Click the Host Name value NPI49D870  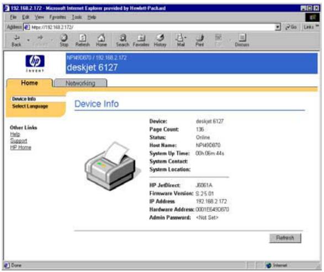[208, 145]
